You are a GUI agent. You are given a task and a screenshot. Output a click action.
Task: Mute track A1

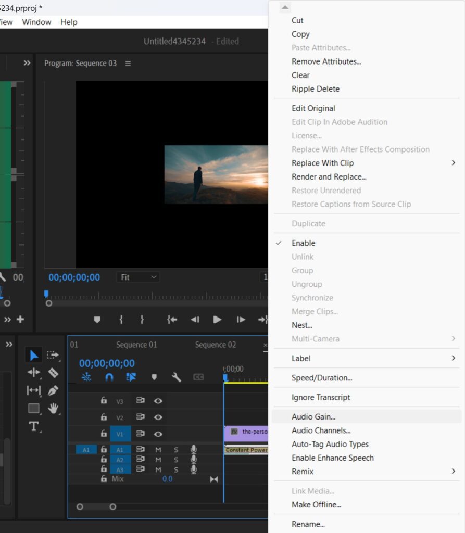pos(158,450)
